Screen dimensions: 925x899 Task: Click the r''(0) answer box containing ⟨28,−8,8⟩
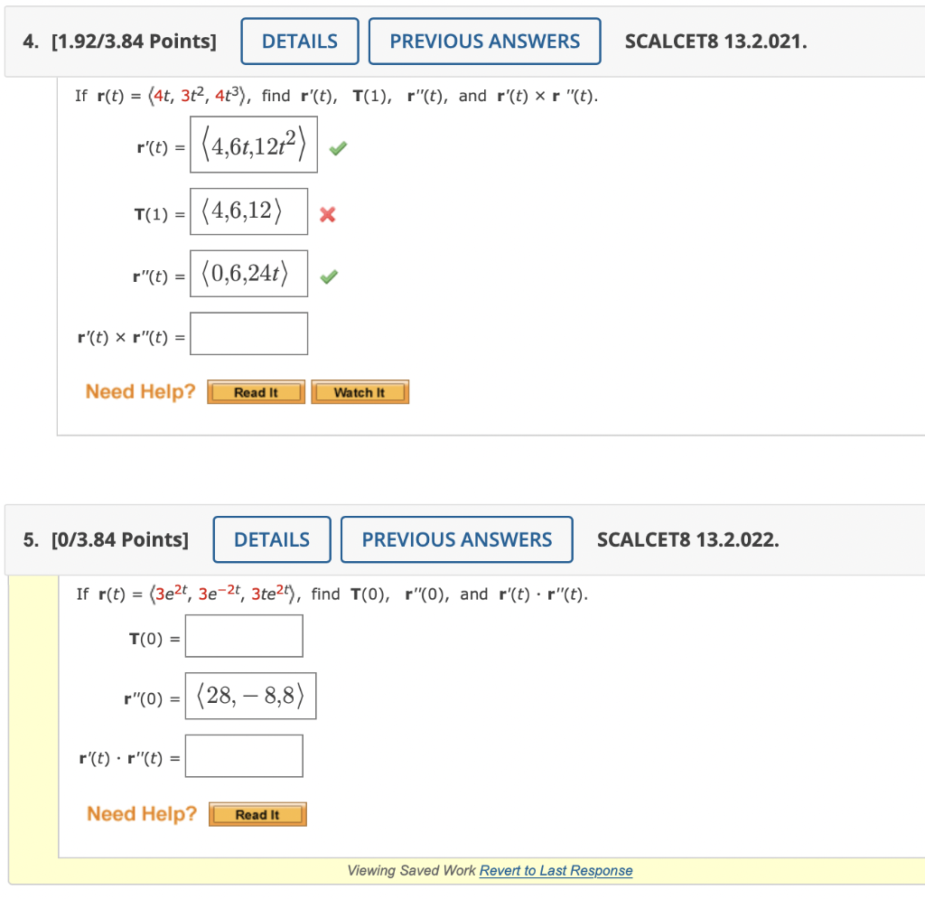click(x=250, y=696)
